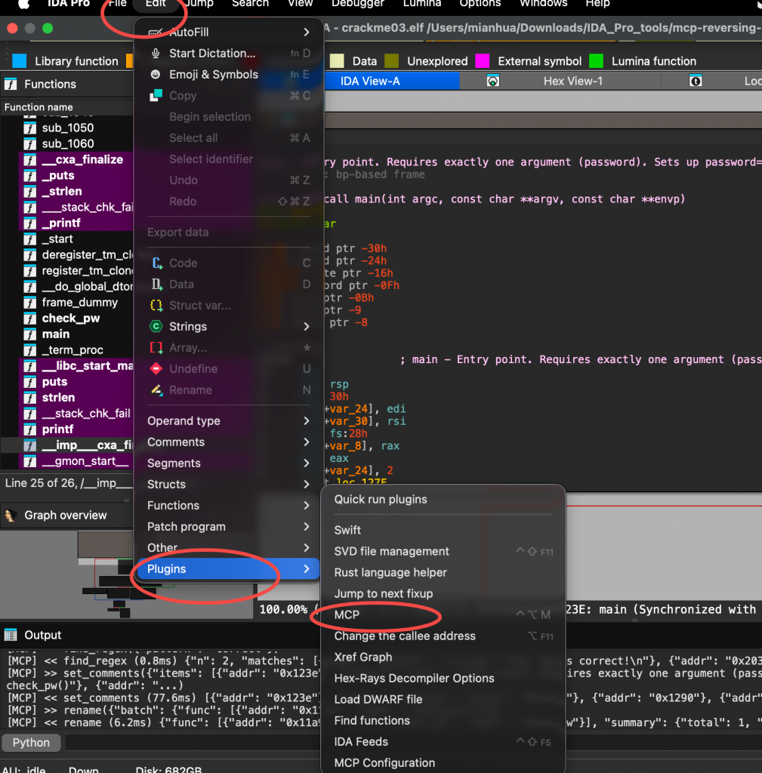Click the function icon beside _term_proc
Image resolution: width=762 pixels, height=773 pixels.
point(30,350)
